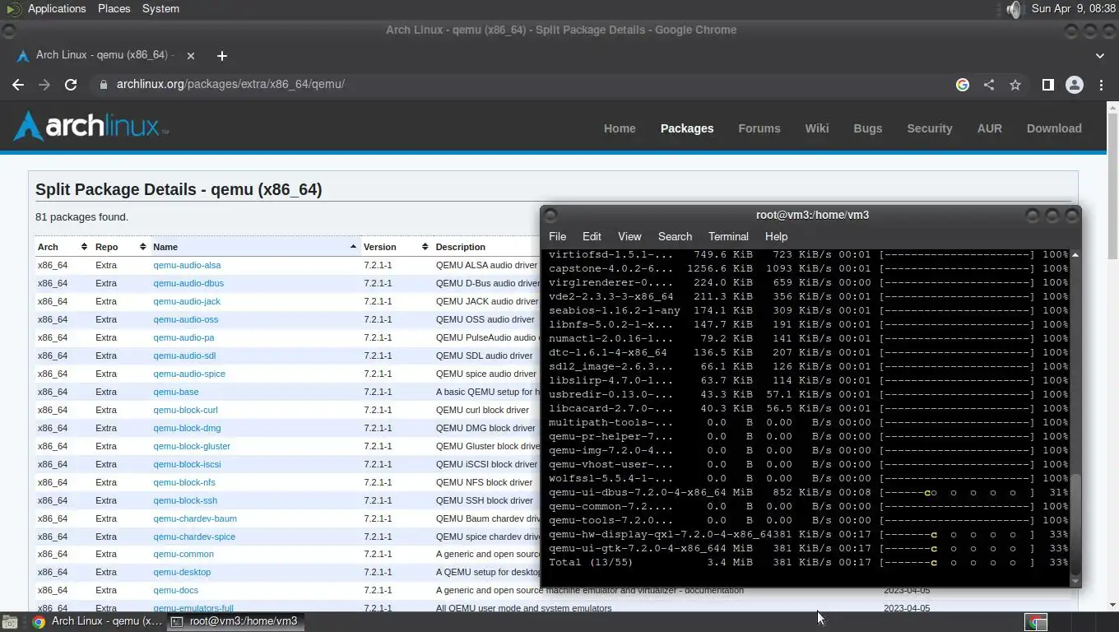Viewport: 1119px width, 632px height.
Task: Click the browser back arrow
Action: pyautogui.click(x=18, y=85)
